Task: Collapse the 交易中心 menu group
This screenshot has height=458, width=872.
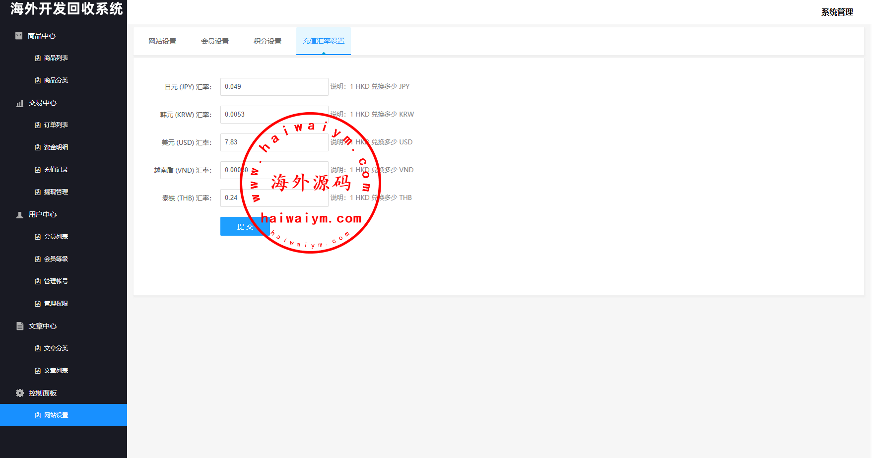Action: pos(43,103)
